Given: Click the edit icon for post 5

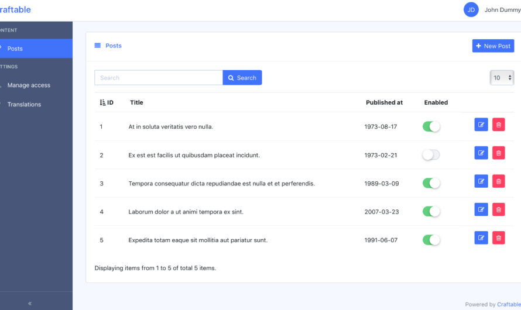Looking at the screenshot, I should 481,237.
